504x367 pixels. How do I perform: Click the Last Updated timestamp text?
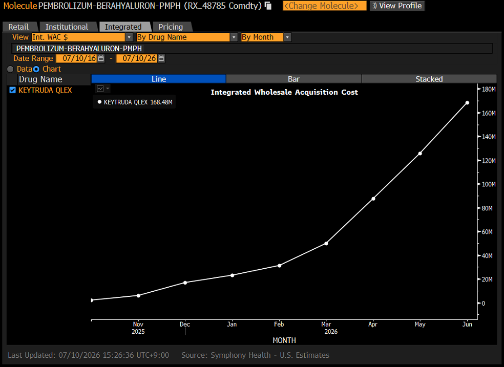(89, 355)
